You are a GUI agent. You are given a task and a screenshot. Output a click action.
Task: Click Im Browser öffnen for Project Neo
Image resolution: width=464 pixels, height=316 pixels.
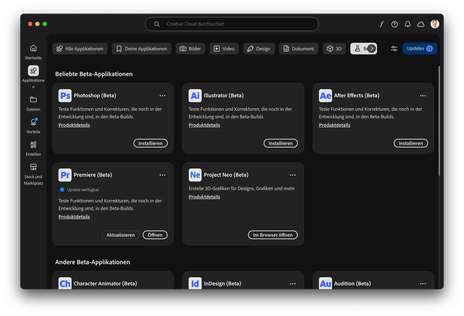coord(273,235)
